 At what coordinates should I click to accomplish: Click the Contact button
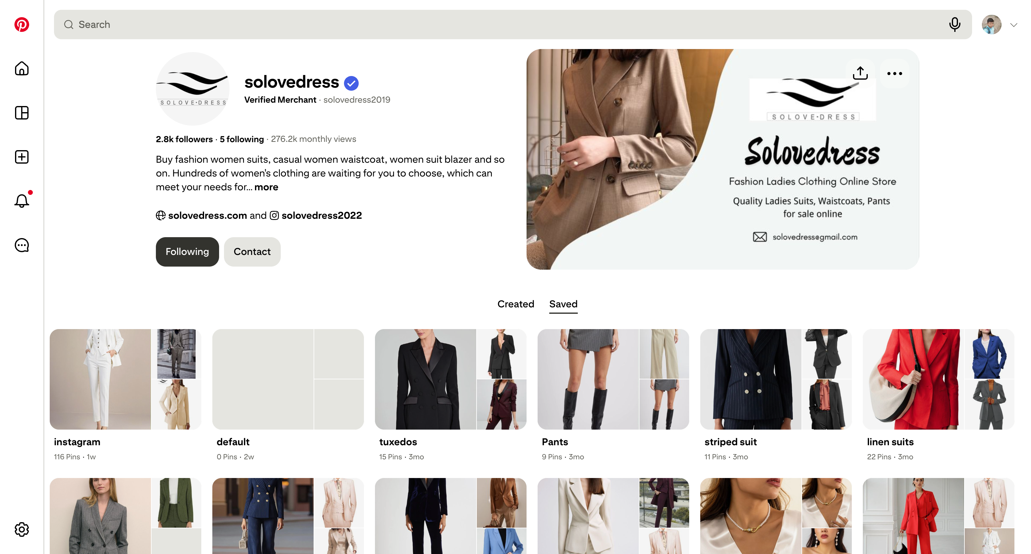coord(252,252)
